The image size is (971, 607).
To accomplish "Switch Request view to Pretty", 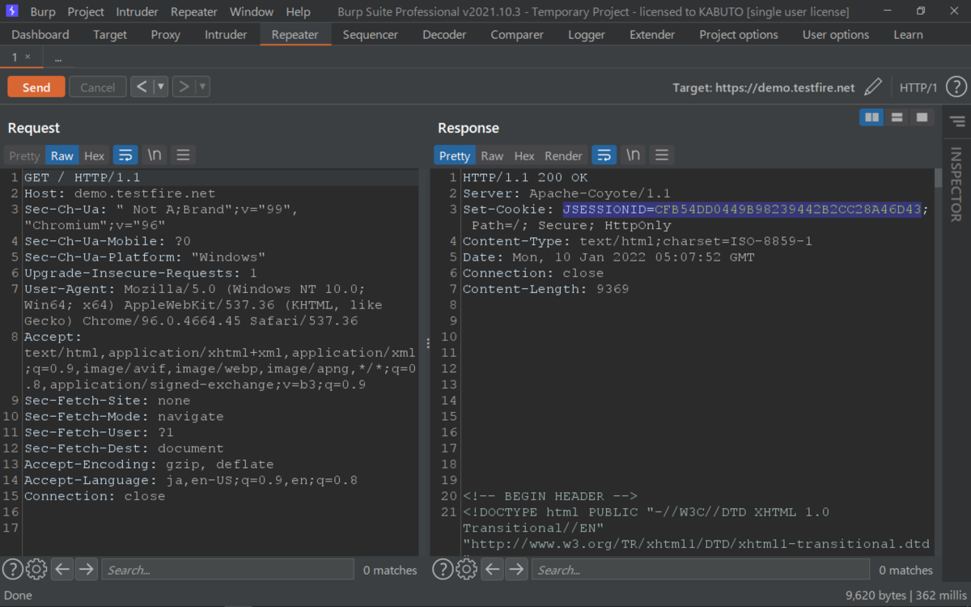I will 24,155.
